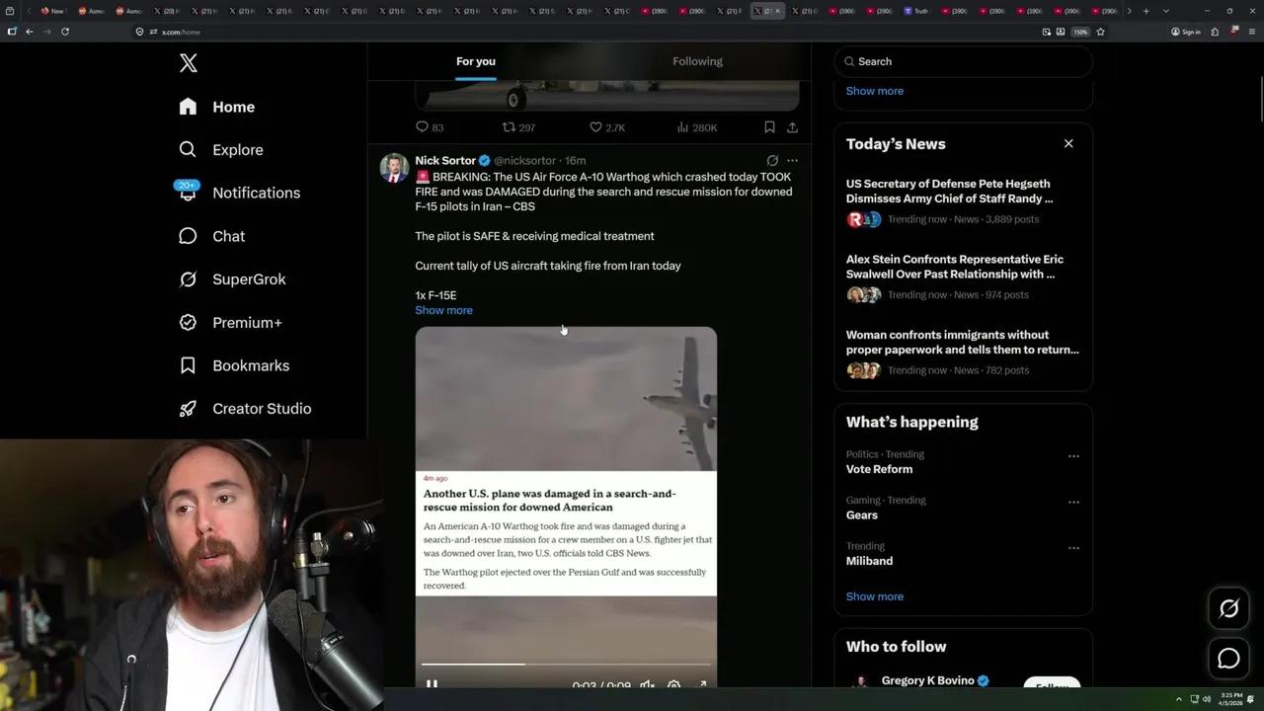This screenshot has width=1264, height=711.
Task: Expand the system tray hidden icons
Action: coord(1178,699)
